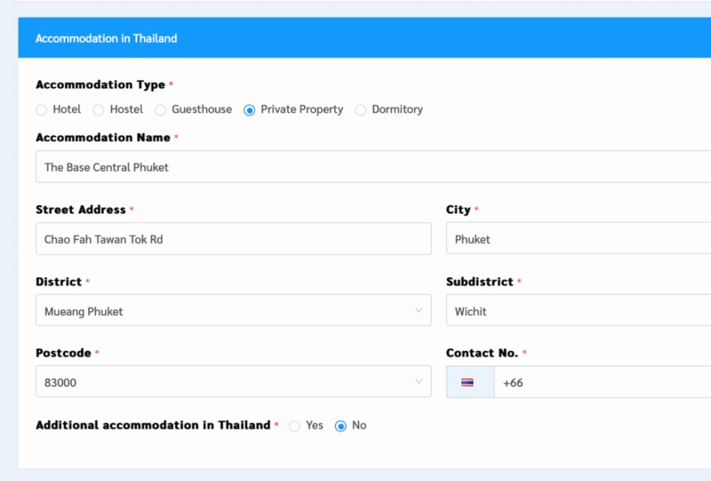Click the Accommodation Type label
Image resolution: width=711 pixels, height=481 pixels.
click(100, 85)
